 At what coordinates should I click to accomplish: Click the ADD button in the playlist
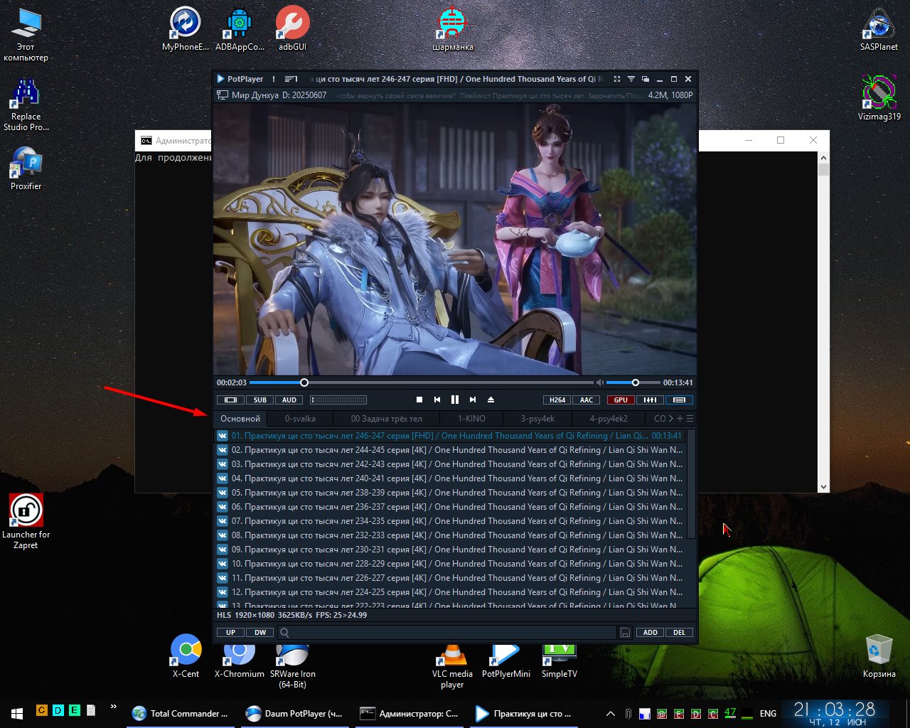651,632
